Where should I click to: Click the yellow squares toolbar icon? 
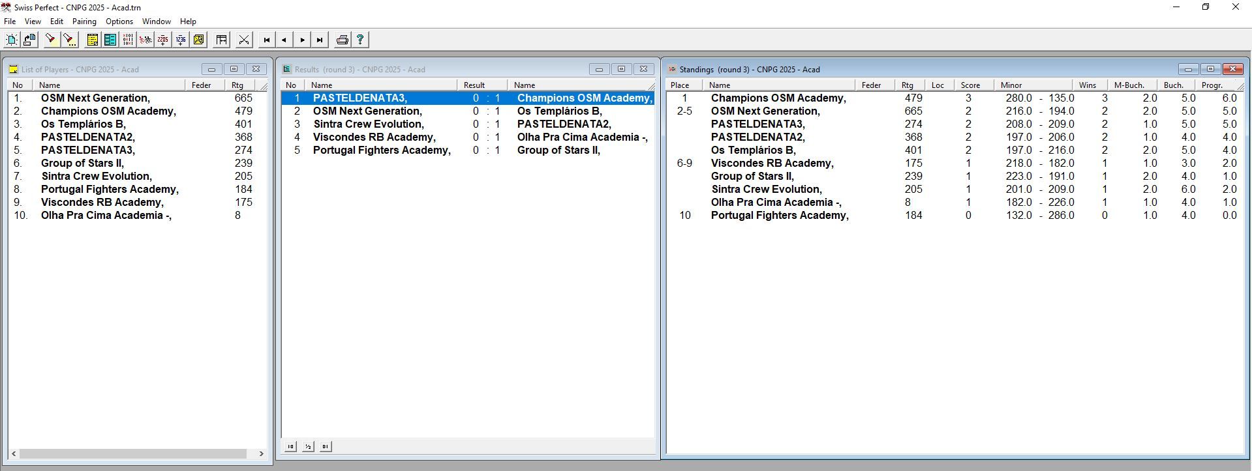(x=198, y=40)
